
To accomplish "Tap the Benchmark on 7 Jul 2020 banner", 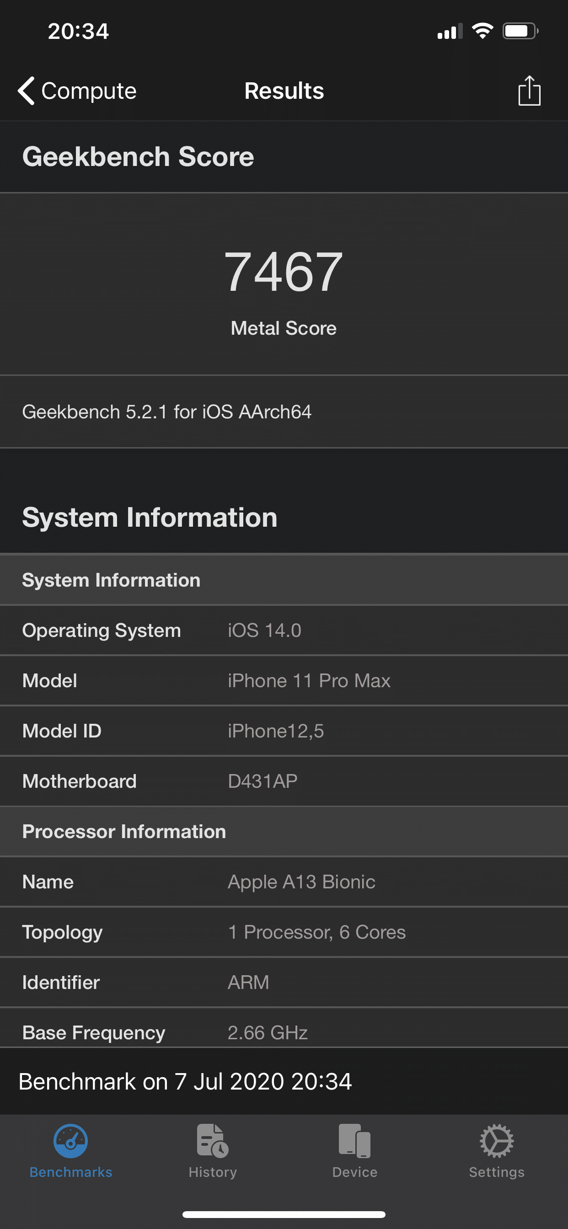I will [x=284, y=1081].
